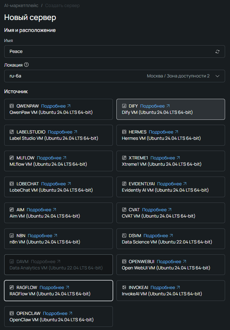Click the MLFLOW card icon

coord(12,158)
